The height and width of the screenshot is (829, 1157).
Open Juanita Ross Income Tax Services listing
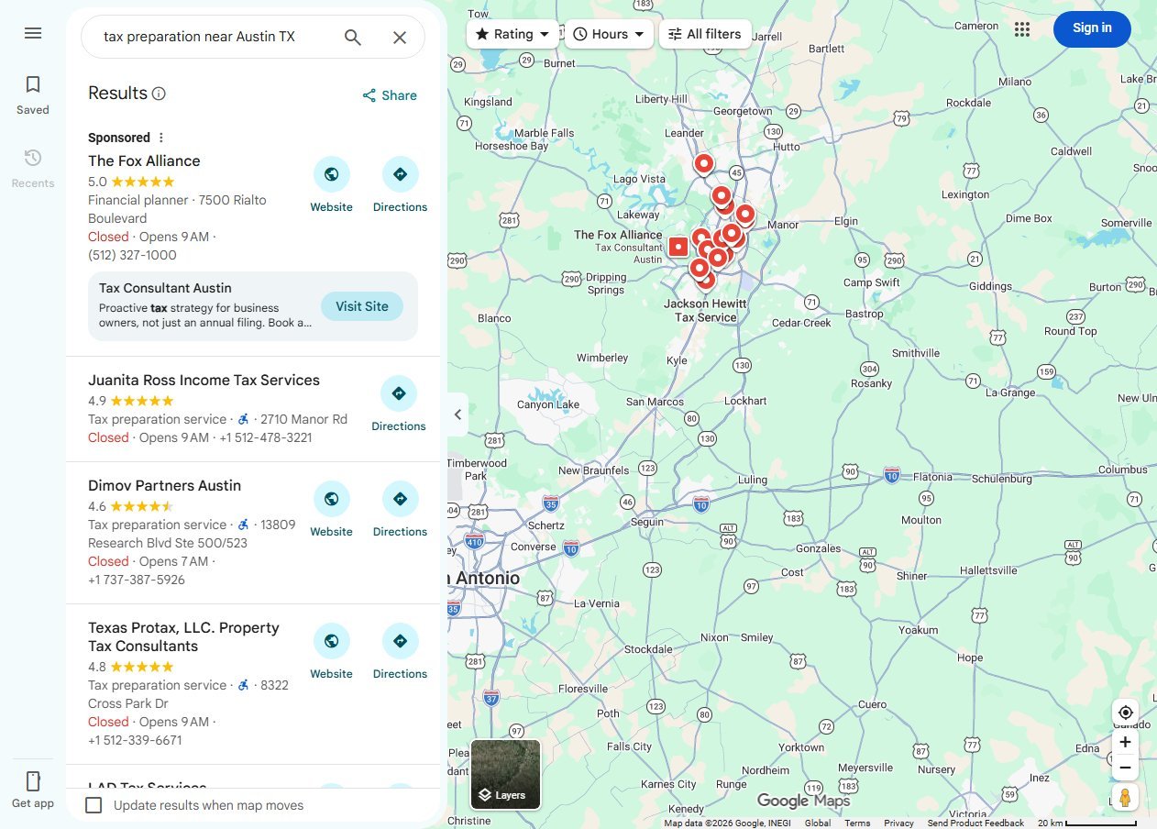(x=204, y=380)
